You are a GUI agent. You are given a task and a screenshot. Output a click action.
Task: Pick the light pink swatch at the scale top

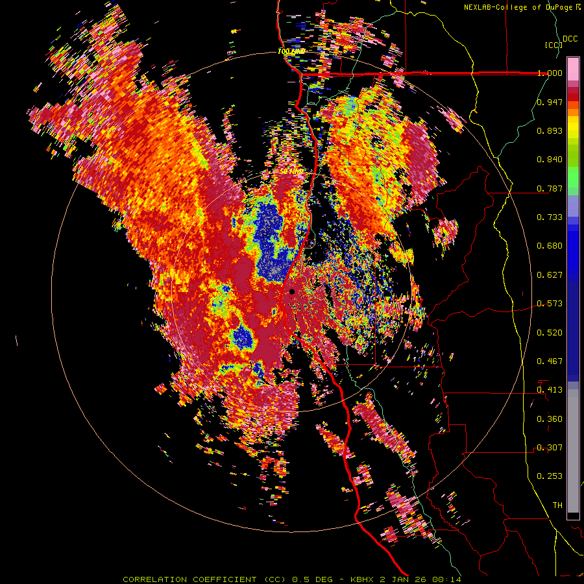click(x=573, y=69)
